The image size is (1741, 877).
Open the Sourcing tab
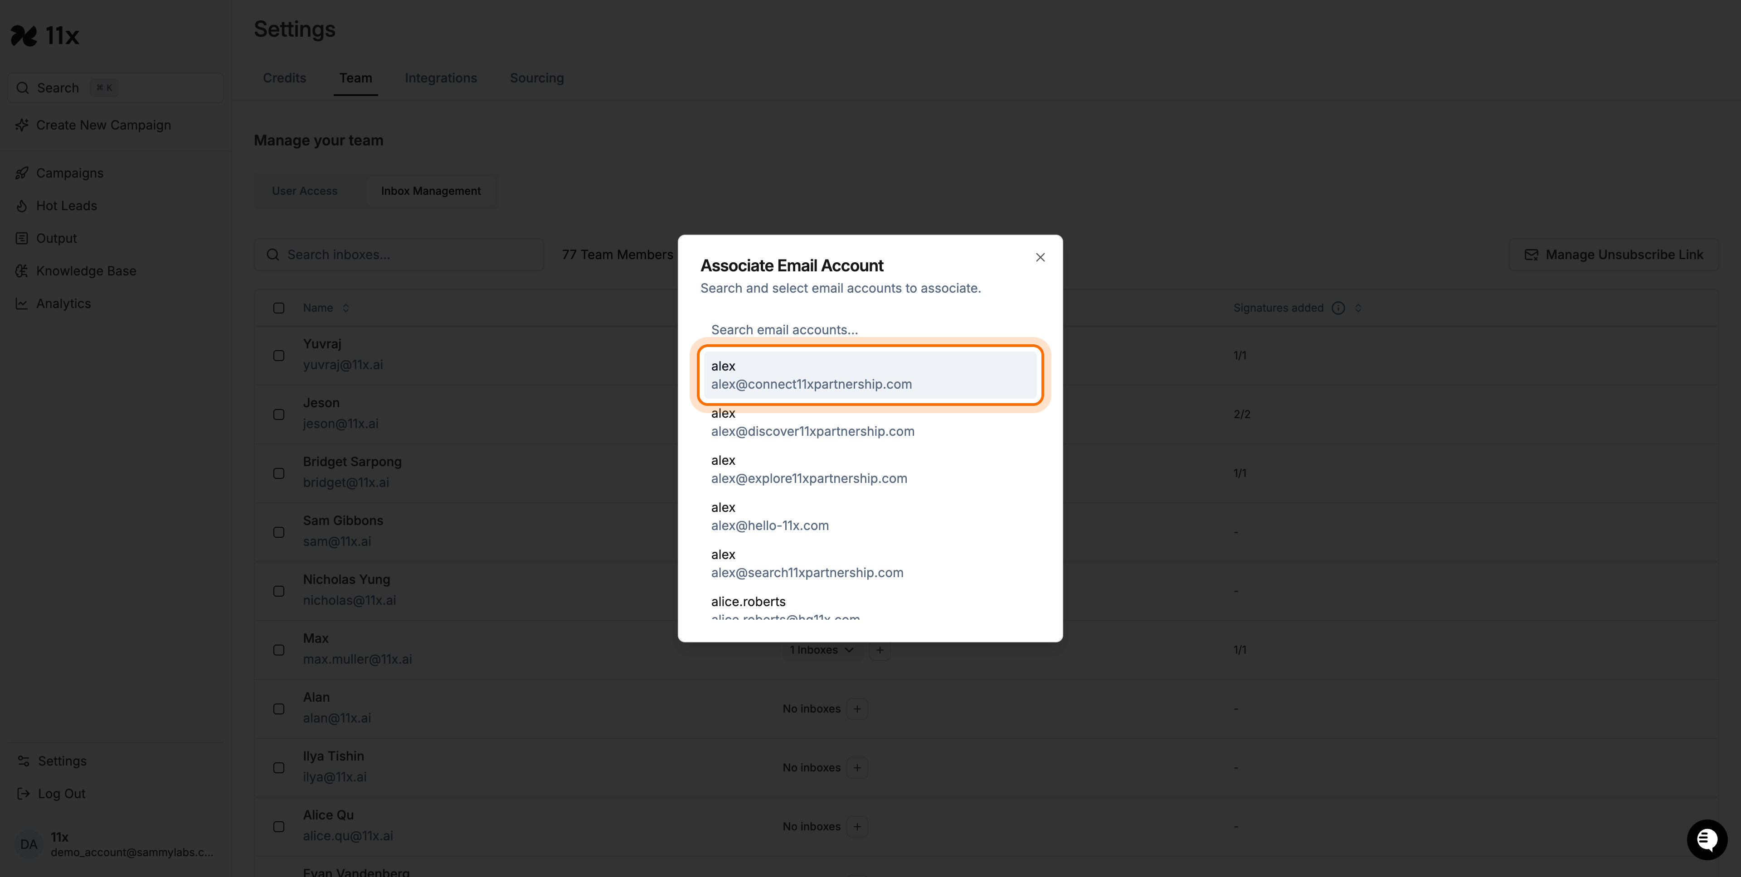click(x=537, y=77)
